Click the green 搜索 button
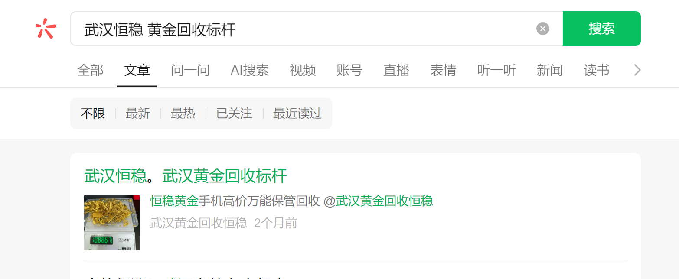This screenshot has width=679, height=279. click(601, 29)
